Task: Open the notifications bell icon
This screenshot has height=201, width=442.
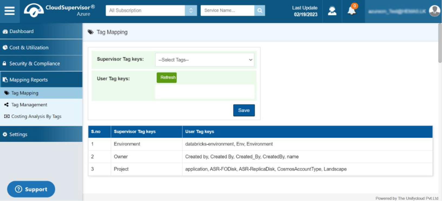Action: 352,11
